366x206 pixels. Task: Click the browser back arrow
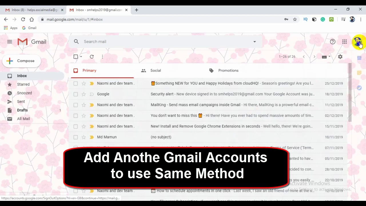point(6,19)
